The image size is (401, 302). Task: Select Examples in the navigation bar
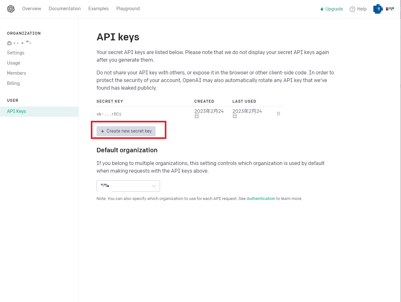[x=98, y=9]
